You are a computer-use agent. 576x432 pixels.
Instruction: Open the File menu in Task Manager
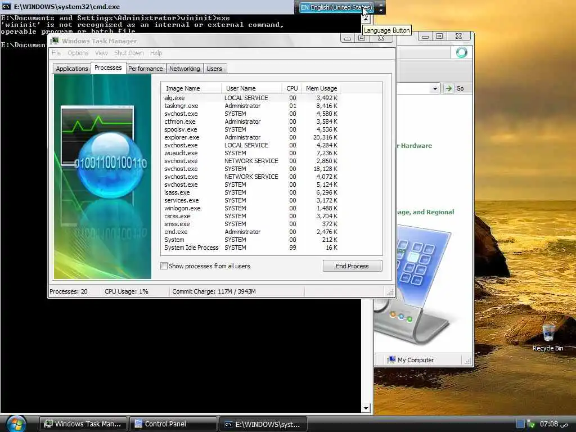click(x=56, y=53)
